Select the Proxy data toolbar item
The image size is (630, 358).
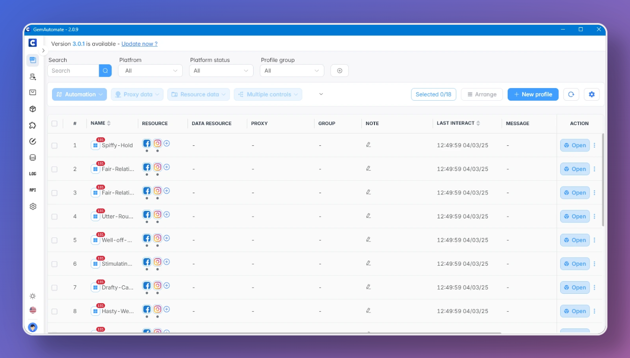(x=137, y=94)
